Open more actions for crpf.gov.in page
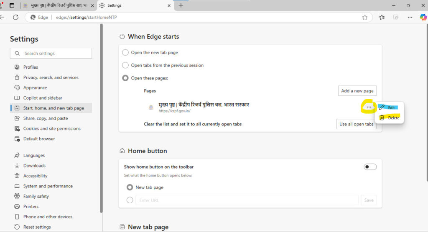 click(369, 107)
